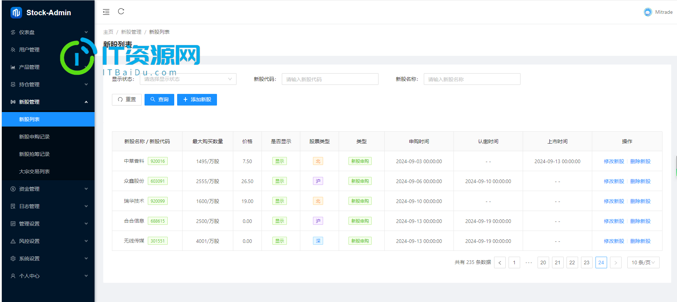
Task: Expand the 持仓管理 menu chevron
Action: tap(86, 84)
